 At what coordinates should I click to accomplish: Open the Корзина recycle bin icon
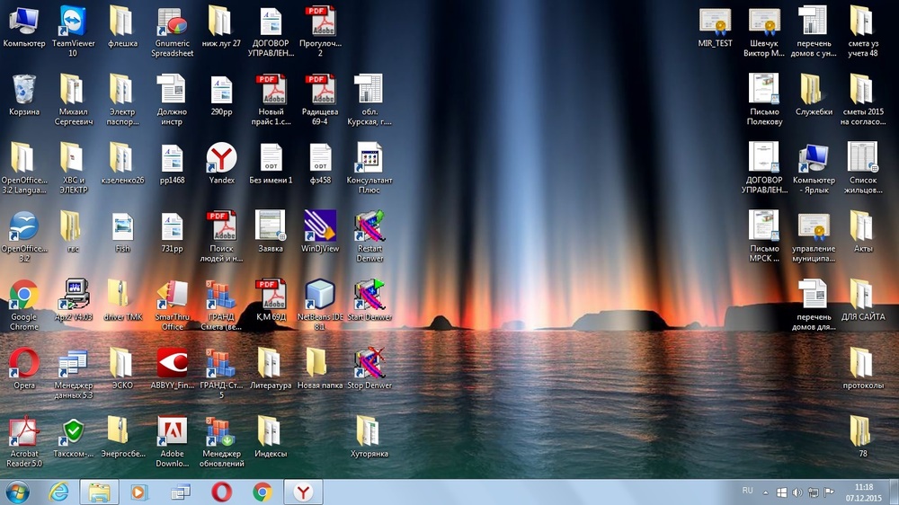(x=24, y=90)
